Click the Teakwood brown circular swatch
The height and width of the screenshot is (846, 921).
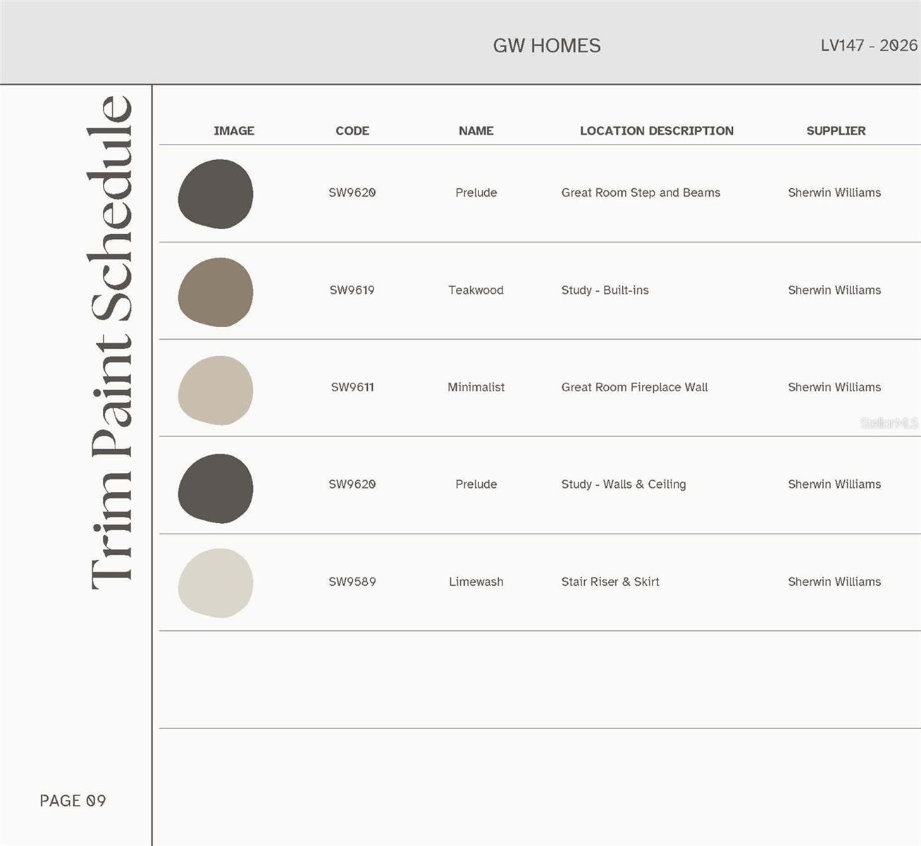click(216, 292)
